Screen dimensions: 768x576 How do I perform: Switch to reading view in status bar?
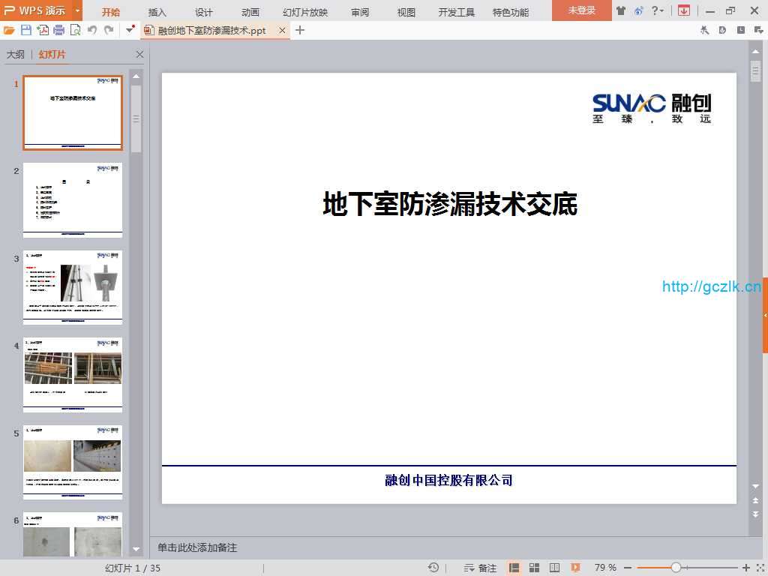click(x=555, y=568)
